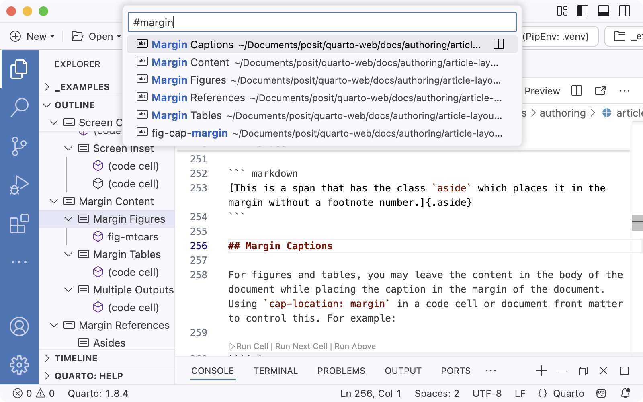Screen dimensions: 643x402
Task: Open the Accounts icon in the sidebar
Action: tap(20, 326)
